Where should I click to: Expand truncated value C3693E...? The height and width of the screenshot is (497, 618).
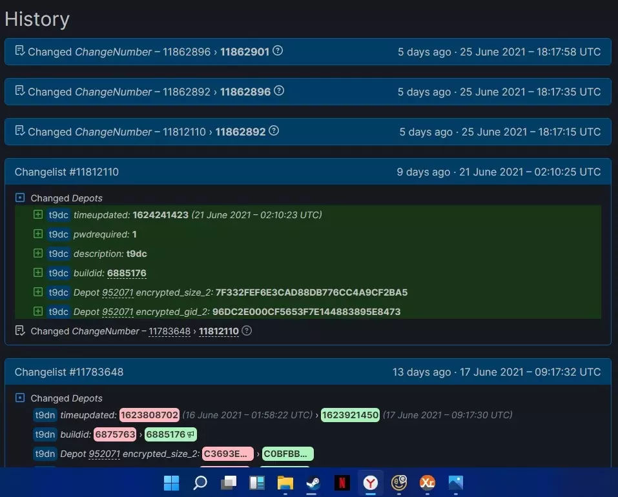[227, 454]
